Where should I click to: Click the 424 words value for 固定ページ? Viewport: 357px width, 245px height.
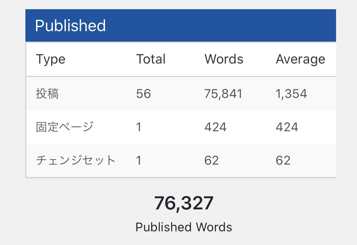215,127
